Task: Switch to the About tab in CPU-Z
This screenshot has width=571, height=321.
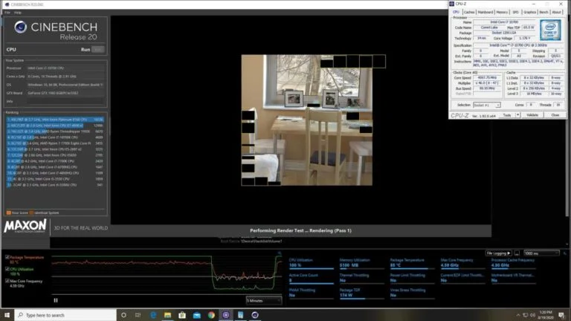Action: 556,12
